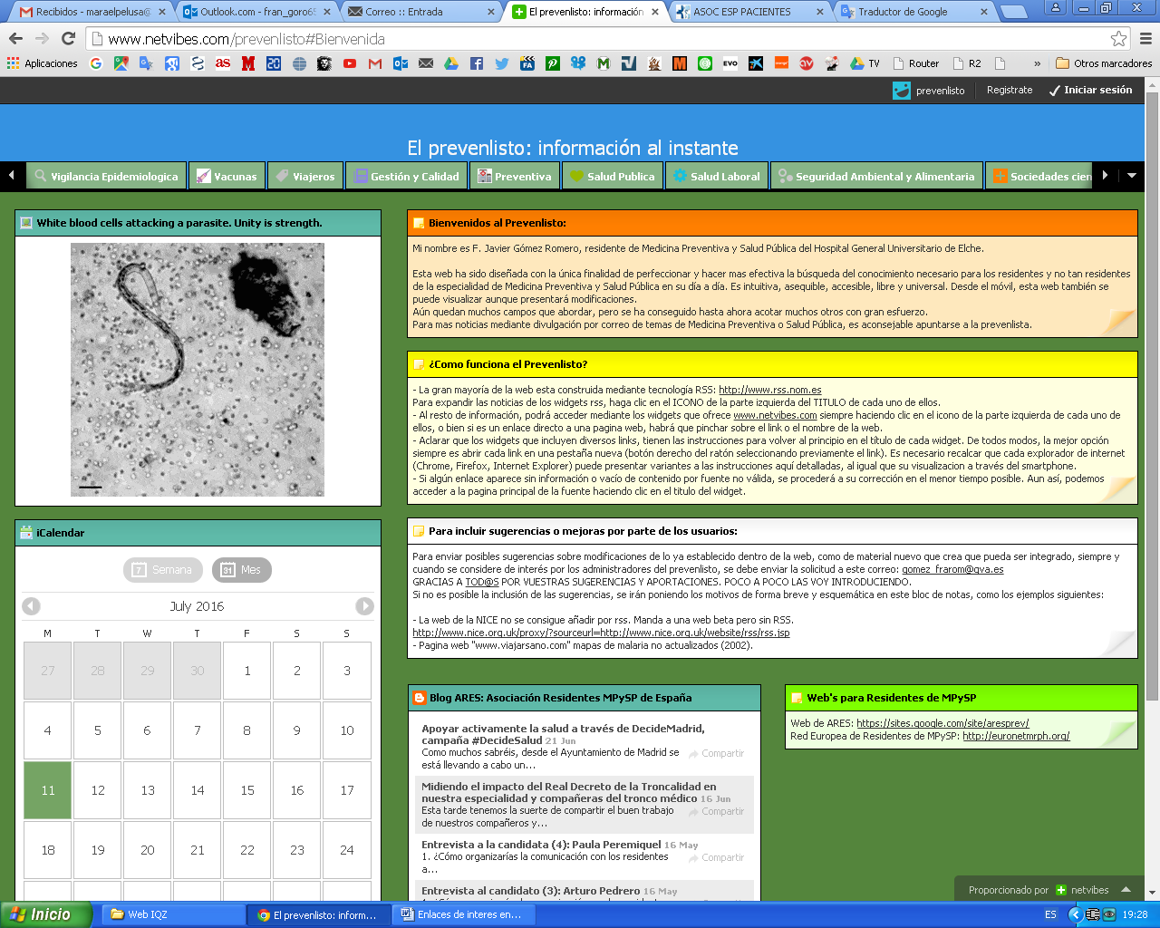Screen dimensions: 1160x928
Task: Open the www.rss.nom.es link
Action: coord(770,390)
